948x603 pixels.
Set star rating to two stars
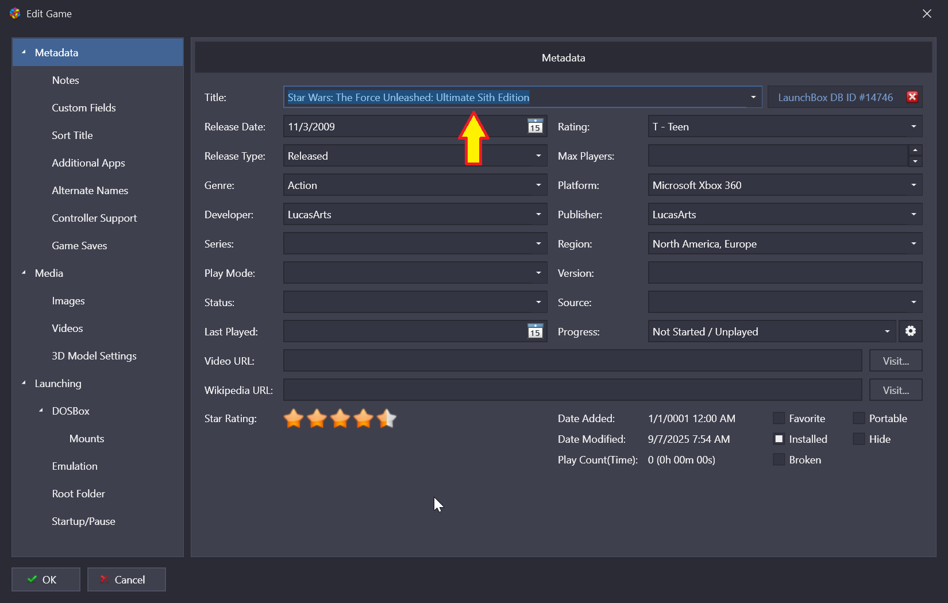pyautogui.click(x=317, y=419)
